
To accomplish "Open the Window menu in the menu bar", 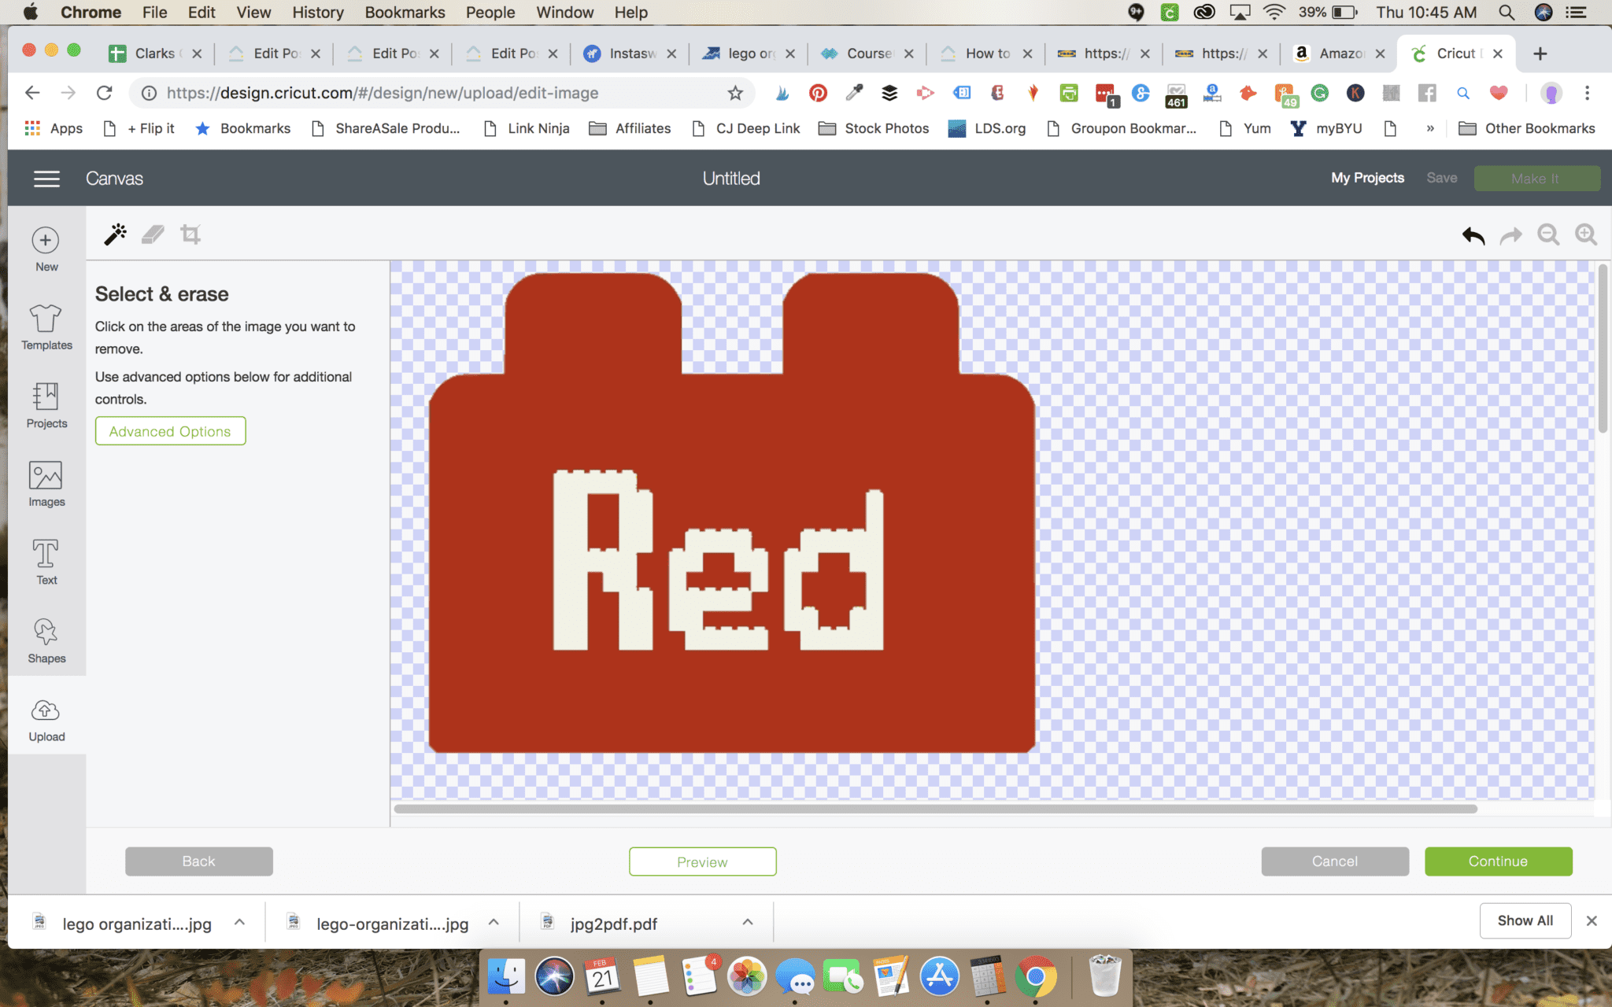I will point(564,13).
